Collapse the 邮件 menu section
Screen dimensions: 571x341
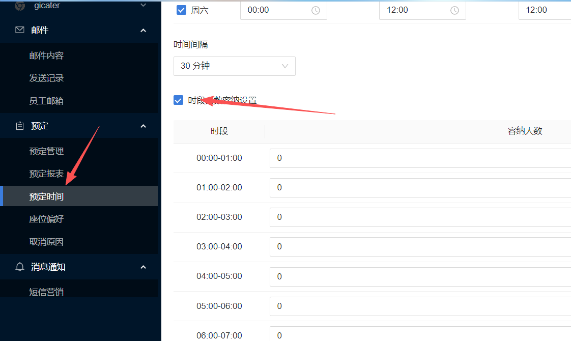pyautogui.click(x=143, y=31)
